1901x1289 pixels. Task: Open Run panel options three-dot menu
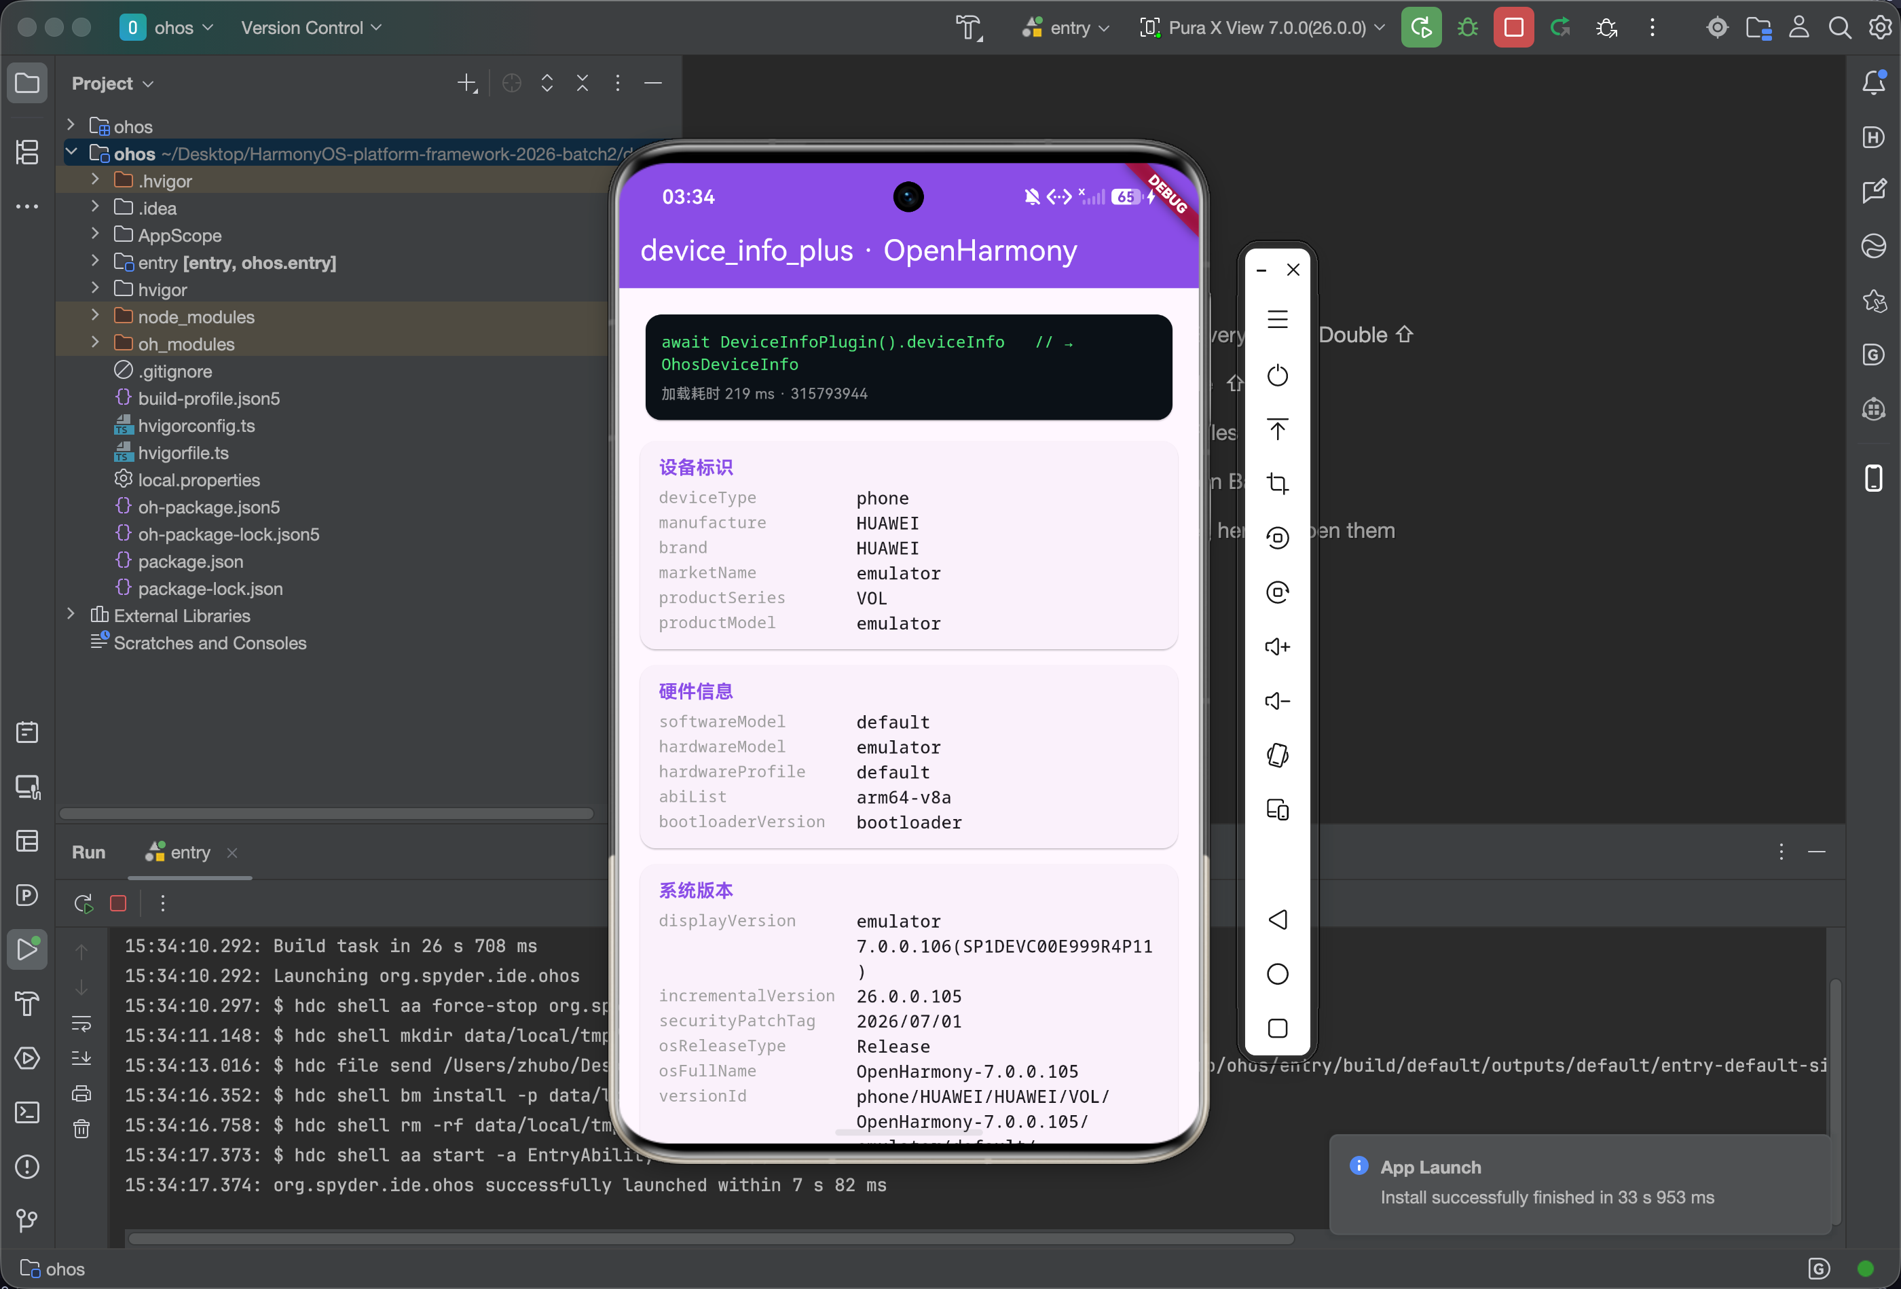[x=1781, y=852]
